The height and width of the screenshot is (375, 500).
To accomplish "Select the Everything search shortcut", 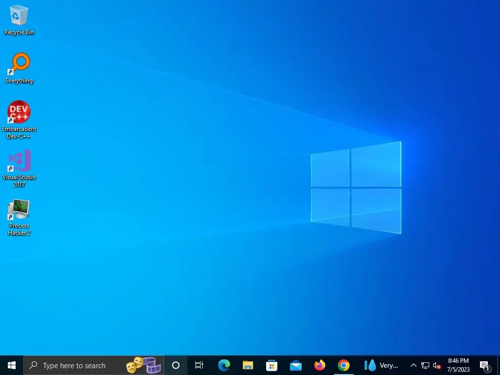I will click(x=19, y=68).
